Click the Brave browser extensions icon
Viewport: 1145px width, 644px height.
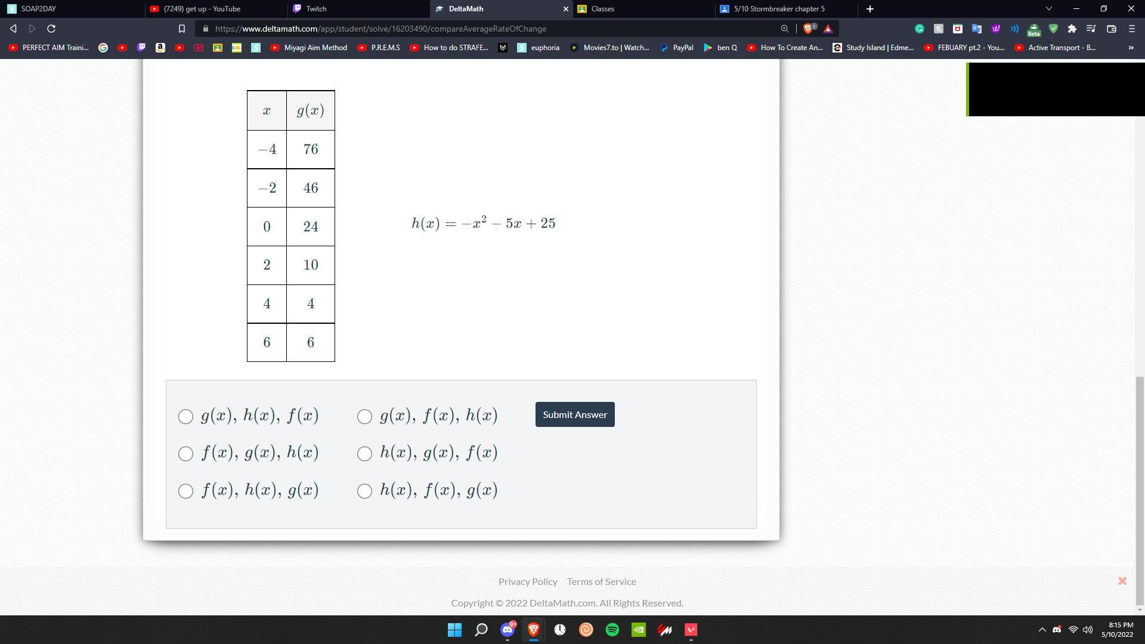point(1071,28)
